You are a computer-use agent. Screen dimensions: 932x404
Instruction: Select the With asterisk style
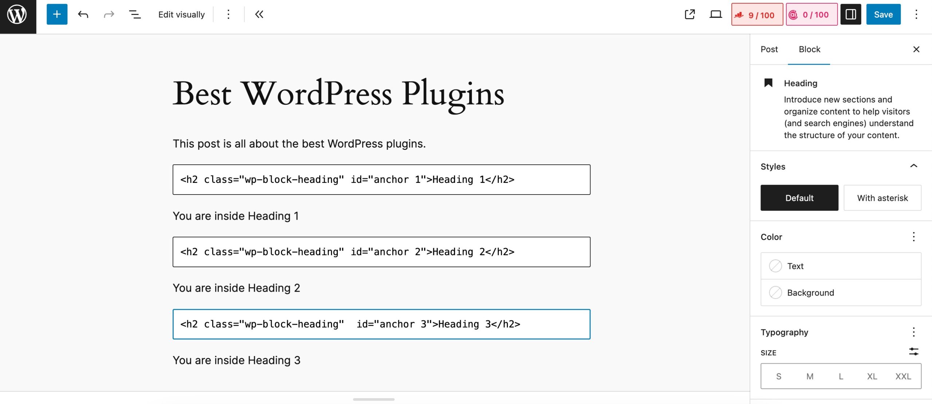tap(882, 198)
